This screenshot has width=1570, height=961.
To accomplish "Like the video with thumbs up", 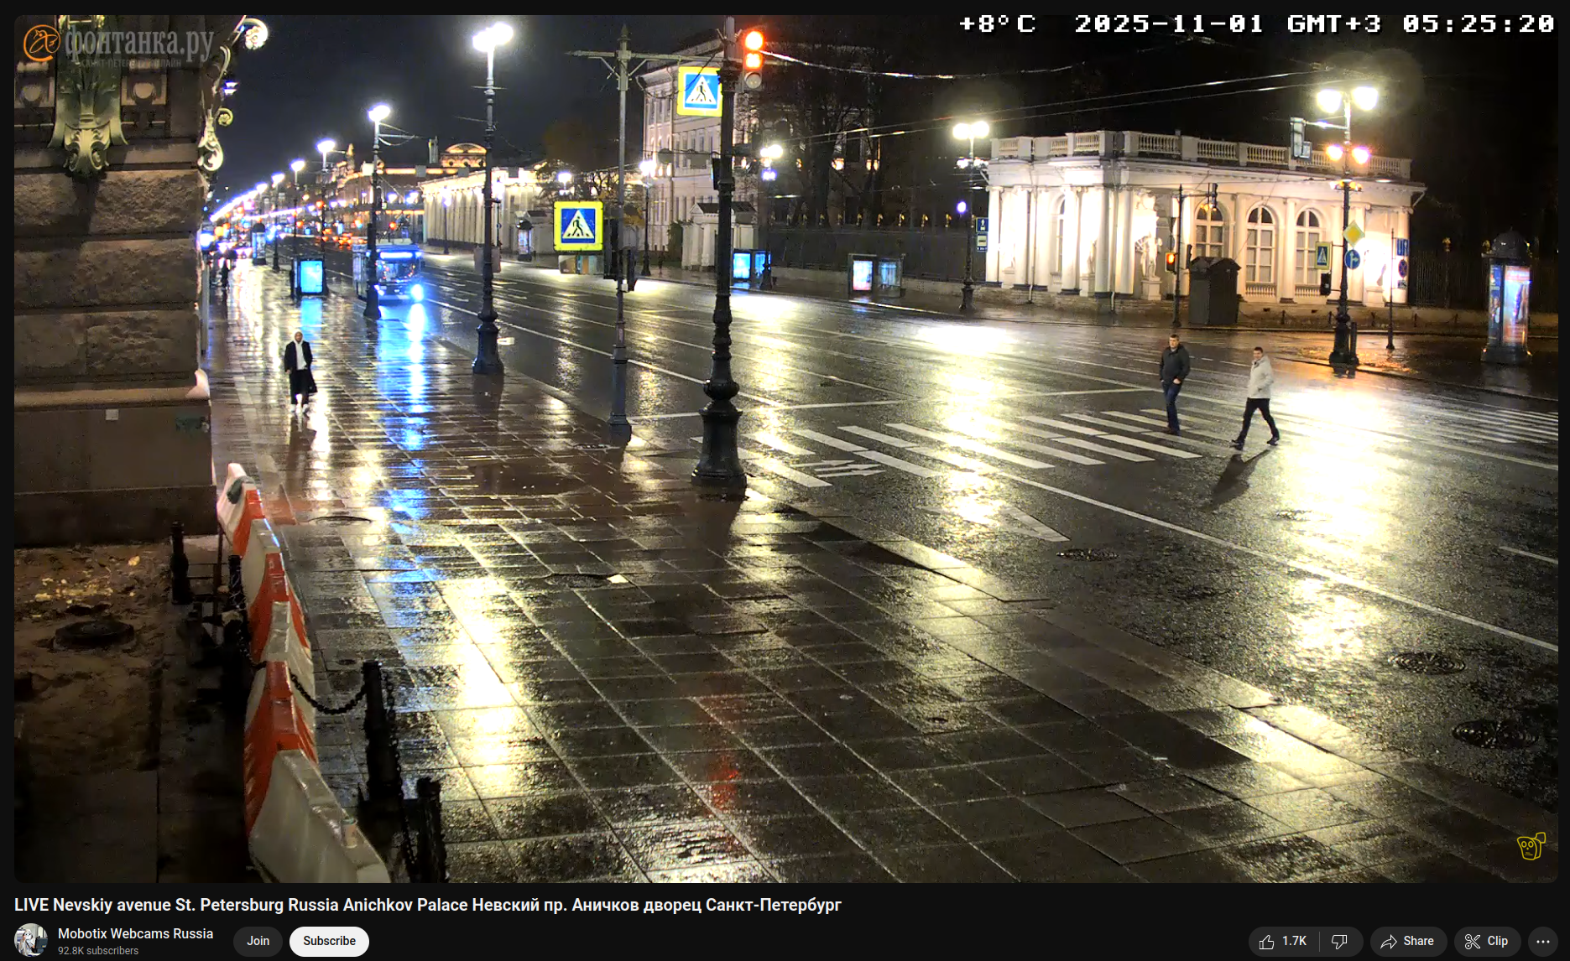I will [1284, 942].
